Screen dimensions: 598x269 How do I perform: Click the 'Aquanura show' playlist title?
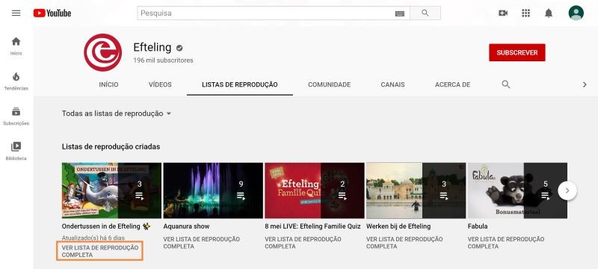pos(186,226)
